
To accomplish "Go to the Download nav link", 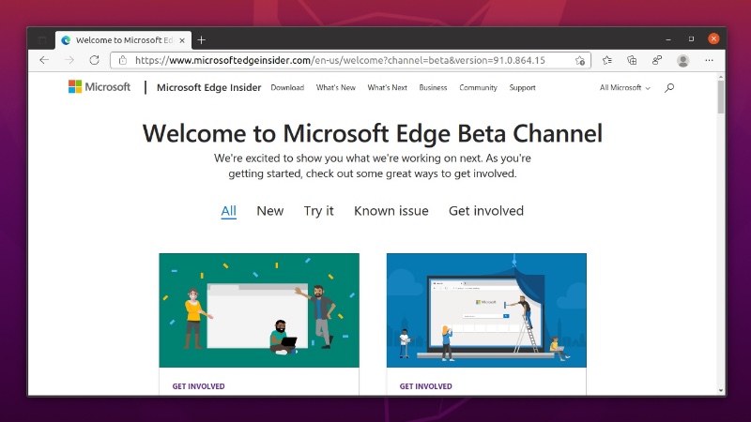I will [x=287, y=88].
